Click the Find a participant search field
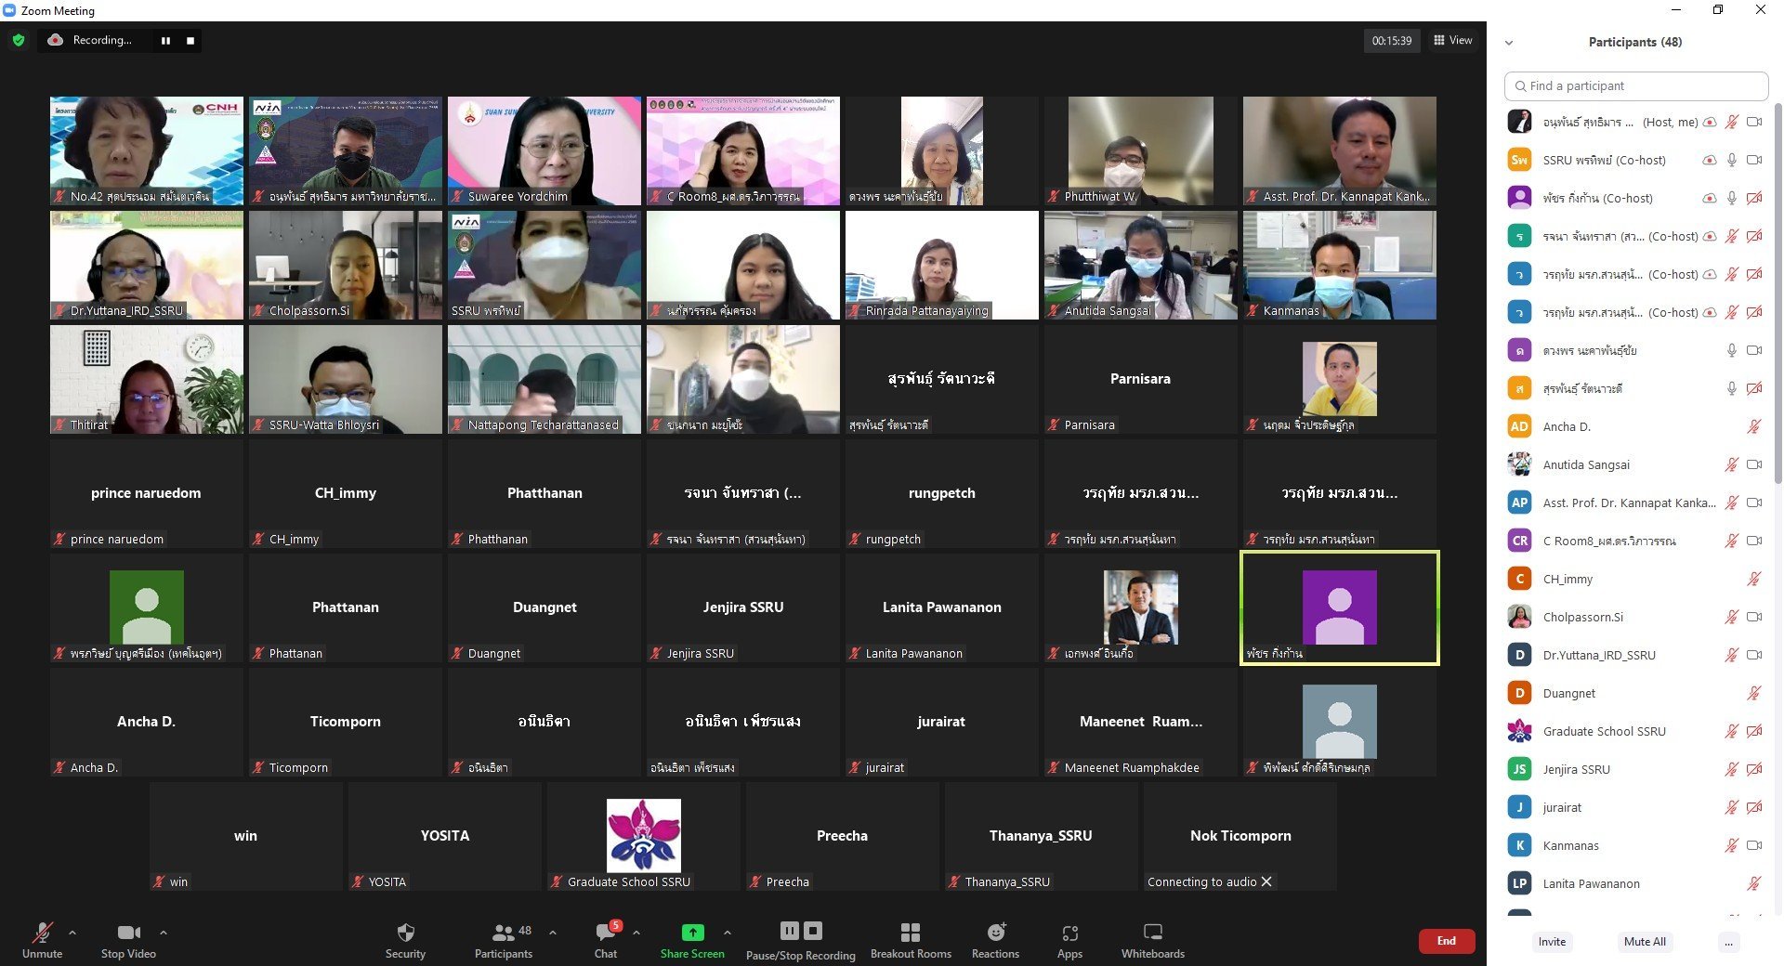 click(x=1635, y=85)
